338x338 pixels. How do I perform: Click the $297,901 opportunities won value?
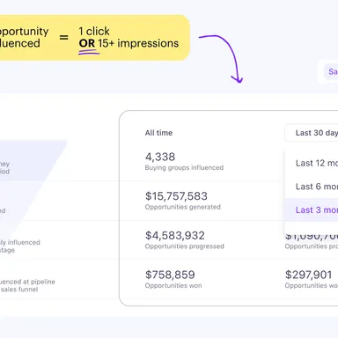308,275
